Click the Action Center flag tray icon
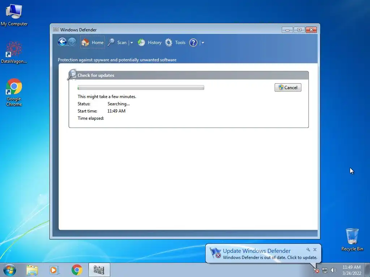This screenshot has width=370, height=277. point(316,270)
